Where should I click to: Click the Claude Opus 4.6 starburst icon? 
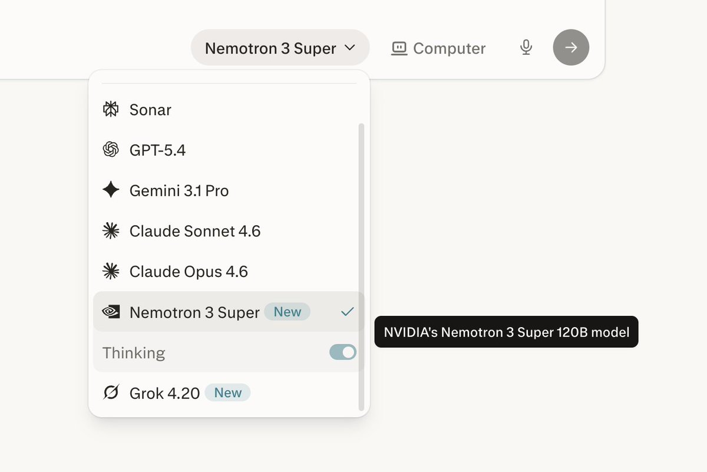(x=110, y=271)
